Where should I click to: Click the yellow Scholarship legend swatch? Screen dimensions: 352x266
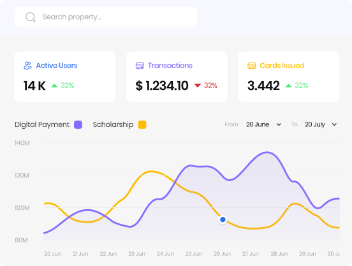[x=142, y=124]
